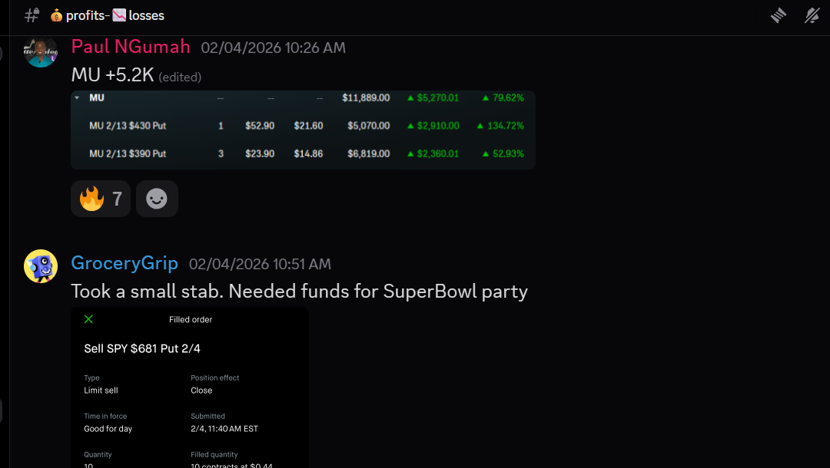Toggle the fire reaction with 7 count
830x468 pixels.
click(101, 199)
